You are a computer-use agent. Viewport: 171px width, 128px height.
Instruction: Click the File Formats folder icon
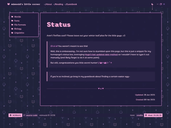click(x=12, y=25)
